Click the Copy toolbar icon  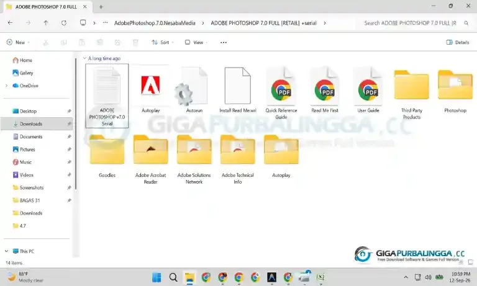pyautogui.click(x=63, y=43)
